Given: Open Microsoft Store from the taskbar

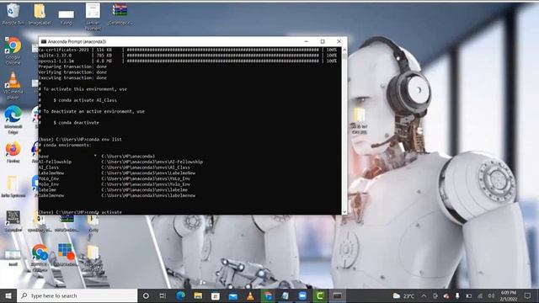Looking at the screenshot, I should 216,295.
